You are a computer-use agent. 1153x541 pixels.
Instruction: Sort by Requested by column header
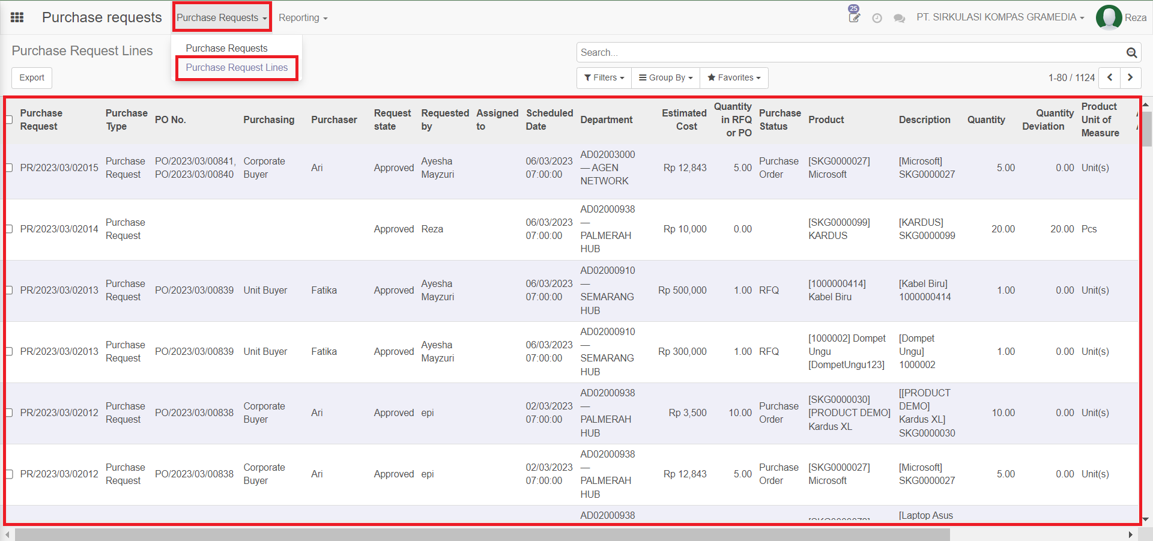(x=445, y=119)
